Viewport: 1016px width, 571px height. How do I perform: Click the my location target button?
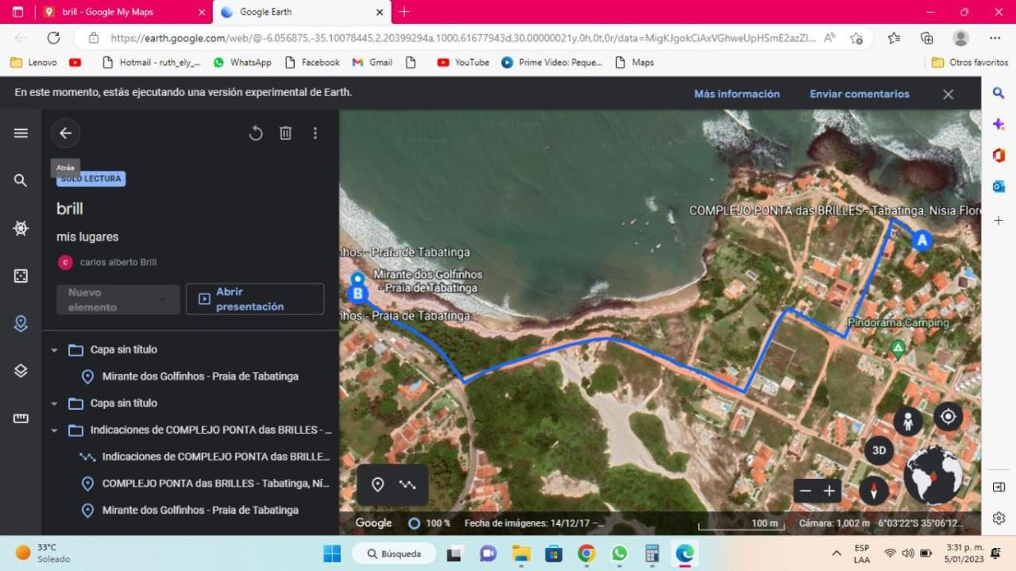[948, 416]
